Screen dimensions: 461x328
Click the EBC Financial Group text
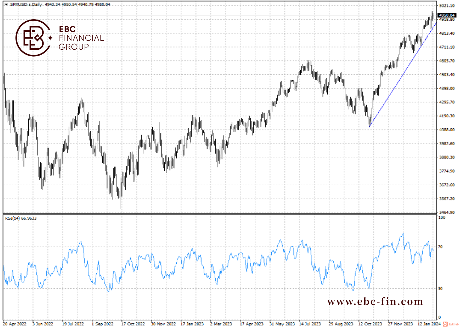[81, 38]
